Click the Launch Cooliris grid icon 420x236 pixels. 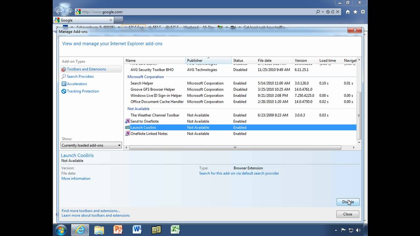pos(128,128)
